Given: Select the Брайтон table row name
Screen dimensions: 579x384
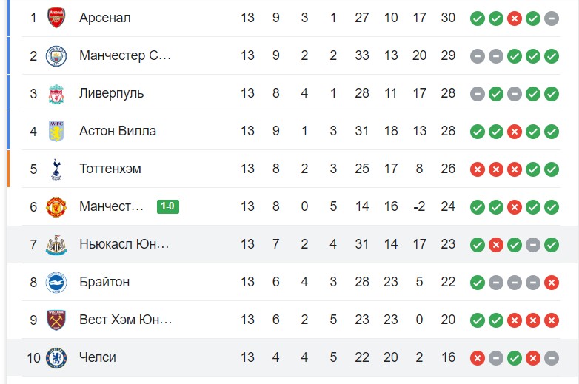Looking at the screenshot, I should tap(104, 282).
